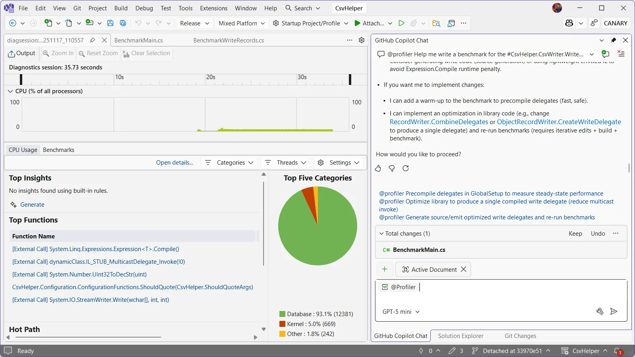The image size is (635, 357).
Task: Collapse the CPU graph section
Action: tap(10, 91)
